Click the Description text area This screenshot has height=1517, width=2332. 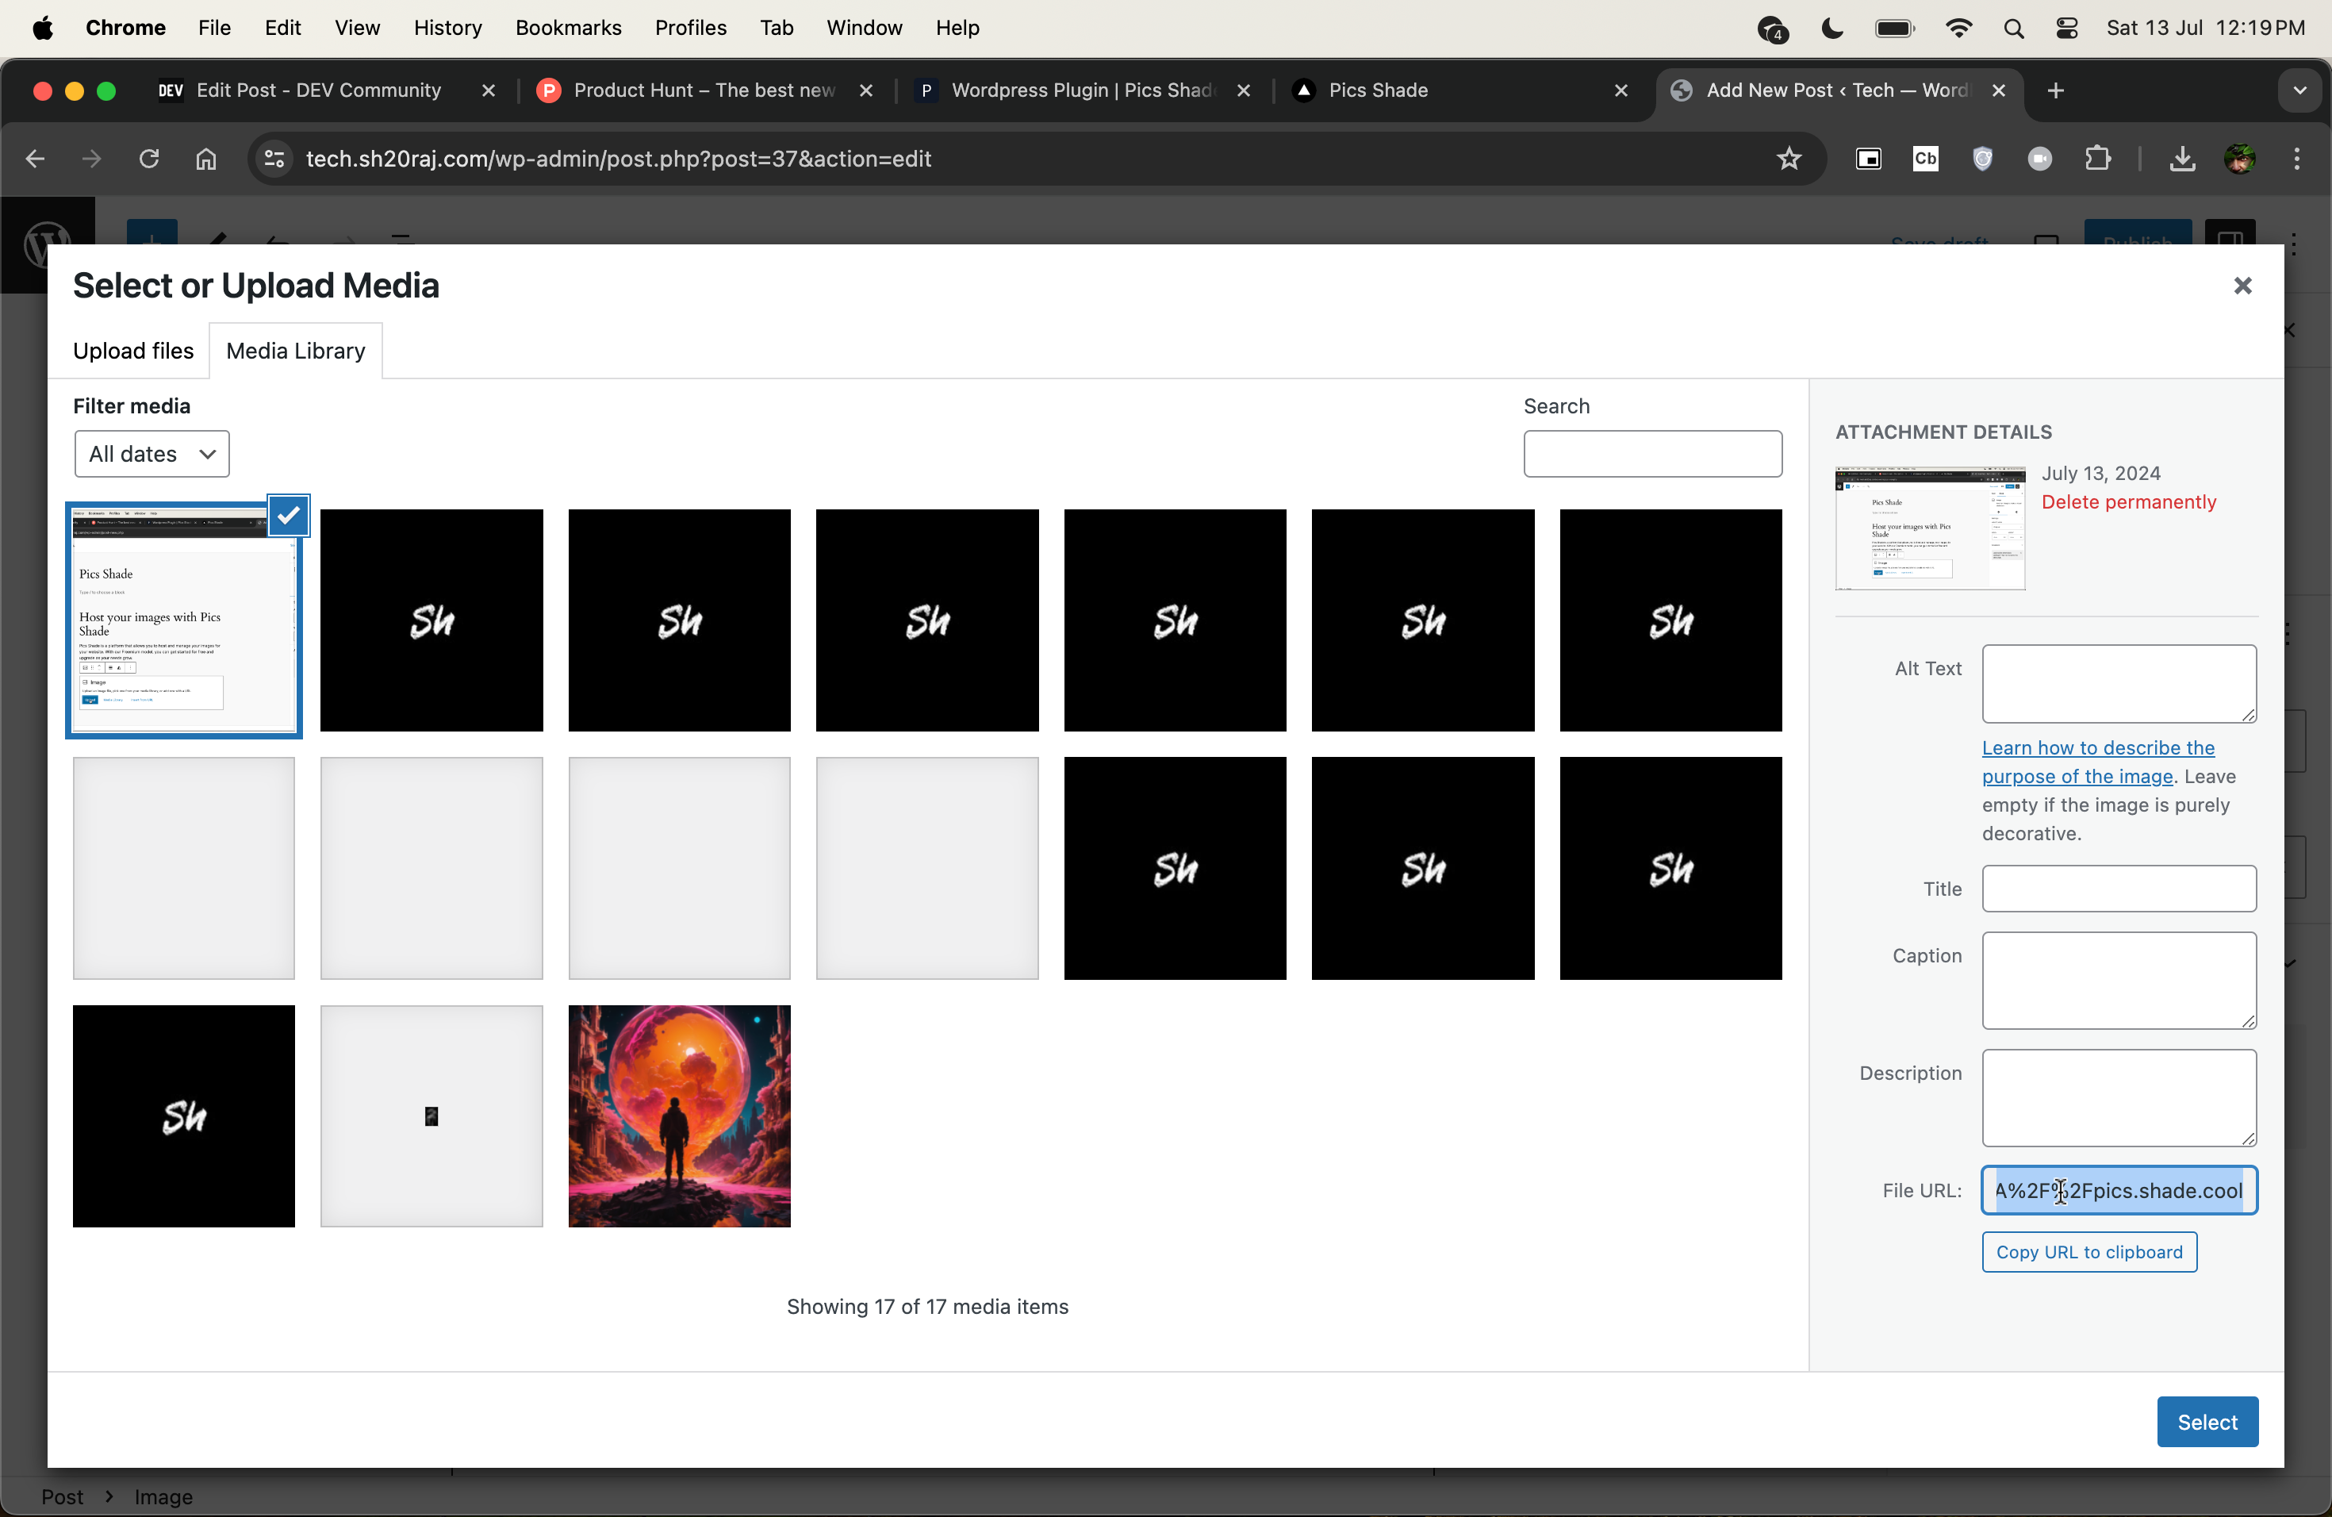point(2119,1097)
